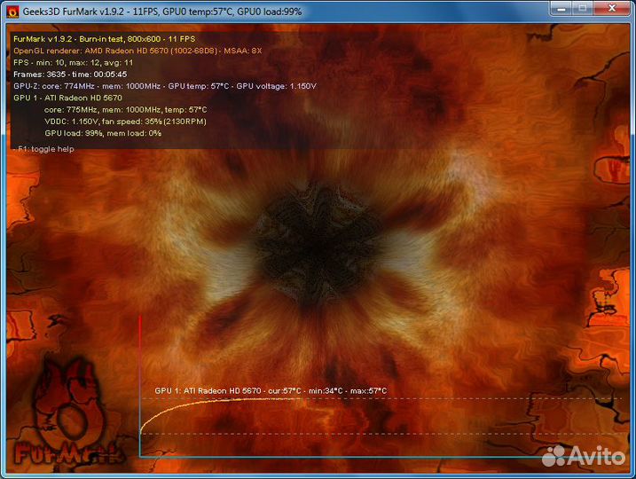This screenshot has height=479, width=636.
Task: Click the 'GPU 1 - ATI Radeon HD 5670' heading
Action: [67, 98]
